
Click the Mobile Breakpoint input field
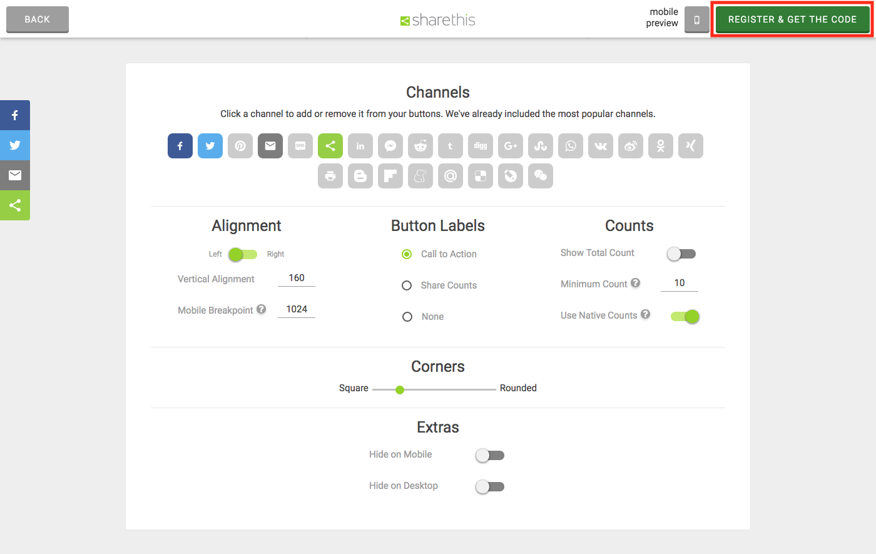(296, 309)
